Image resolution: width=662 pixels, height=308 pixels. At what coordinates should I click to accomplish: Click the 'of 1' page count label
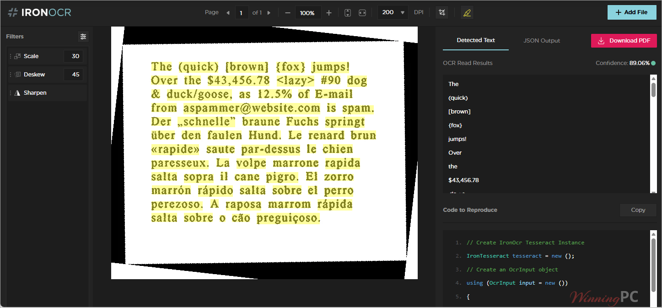click(257, 13)
